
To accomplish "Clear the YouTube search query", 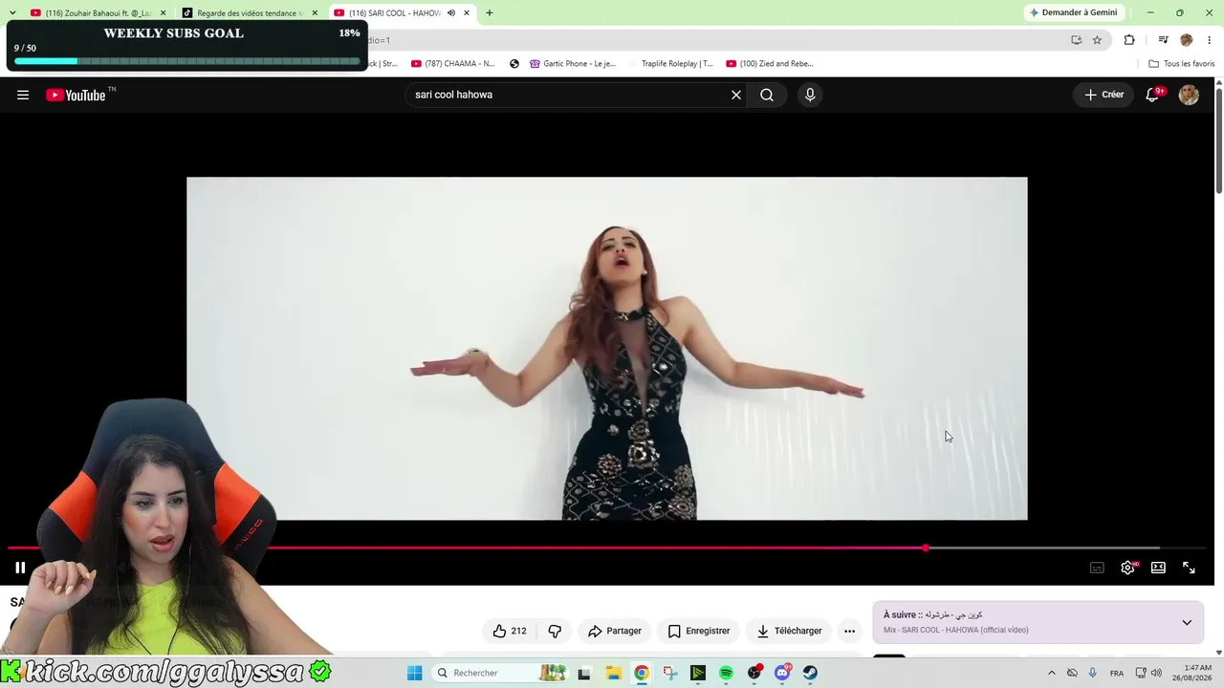I will pyautogui.click(x=736, y=95).
